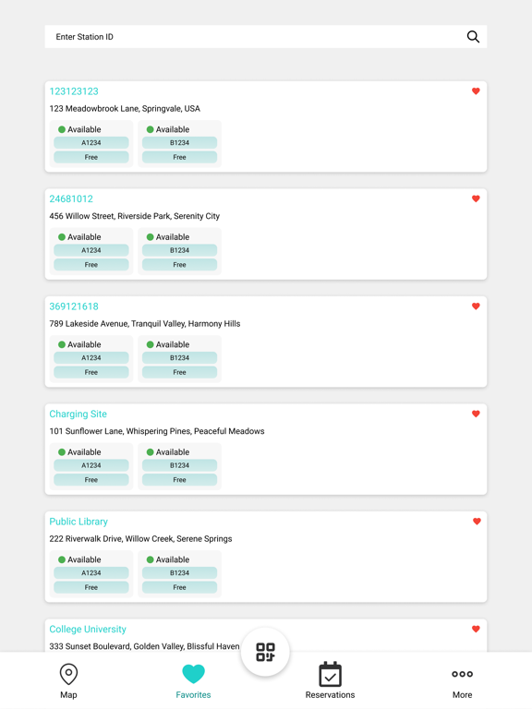Screen dimensions: 532x709
Task: Toggle the Charging Site favorite heart
Action: point(476,414)
